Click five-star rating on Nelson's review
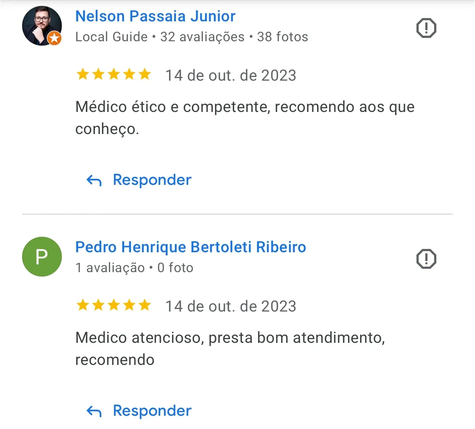This screenshot has width=475, height=429. pos(114,74)
